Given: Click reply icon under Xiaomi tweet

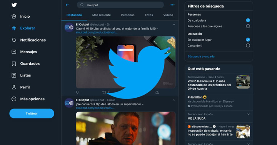Looking at the screenshot, I should point(78,92).
